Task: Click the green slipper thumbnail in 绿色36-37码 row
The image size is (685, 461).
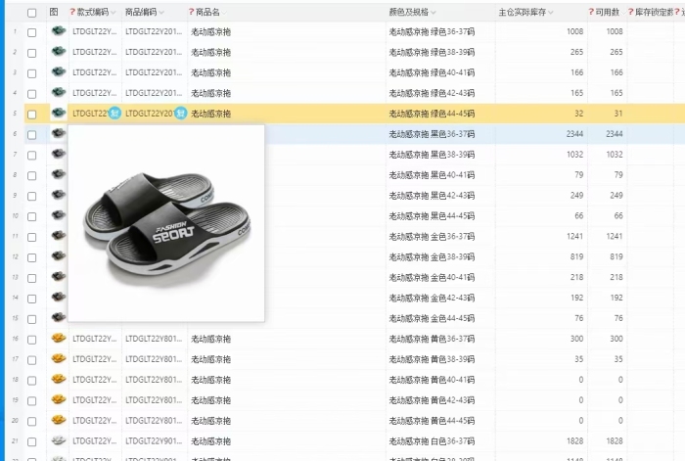Action: click(58, 31)
